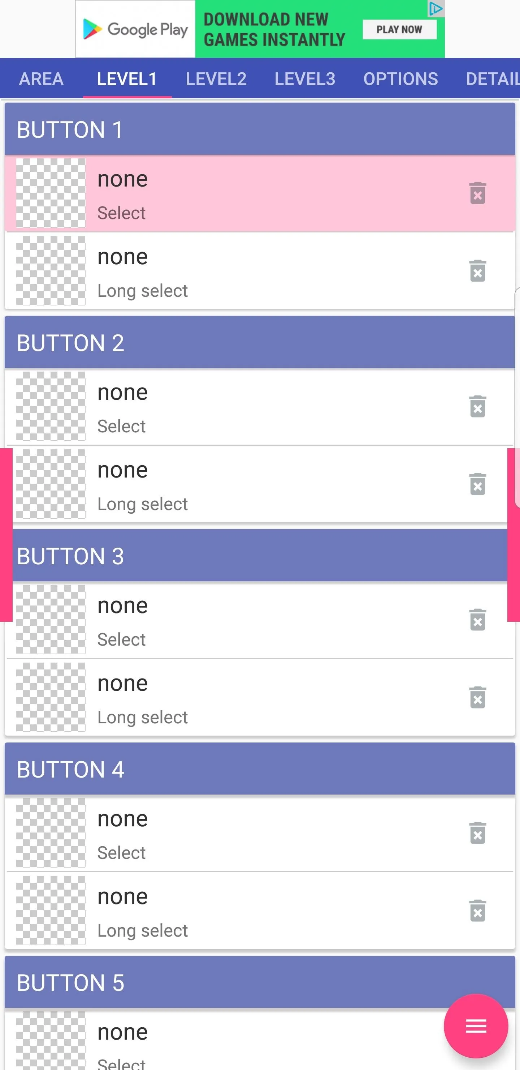The image size is (520, 1070).
Task: Switch to the AREA tab
Action: (41, 78)
